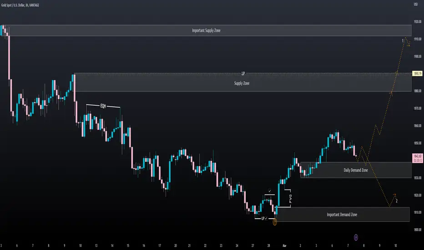Click the 1900.00 price axis label
This screenshot has width=424, height=250.
pyautogui.click(x=418, y=56)
